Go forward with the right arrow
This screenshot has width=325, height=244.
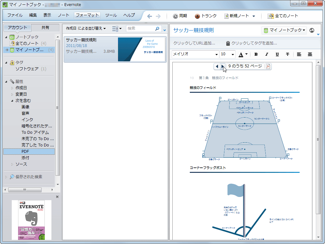pos(158,16)
